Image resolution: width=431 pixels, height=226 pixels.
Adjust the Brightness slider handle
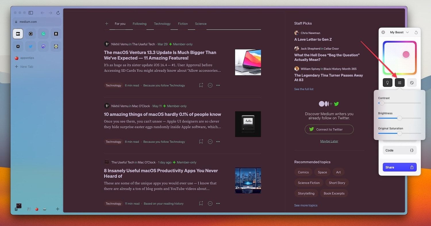pyautogui.click(x=400, y=118)
